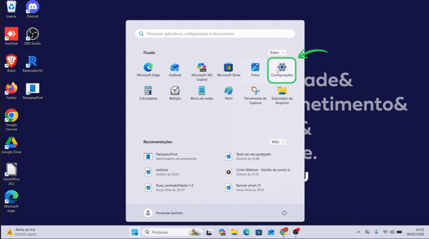Select the ParipassuPrint desktop shortcut
The width and height of the screenshot is (429, 239).
click(x=33, y=91)
